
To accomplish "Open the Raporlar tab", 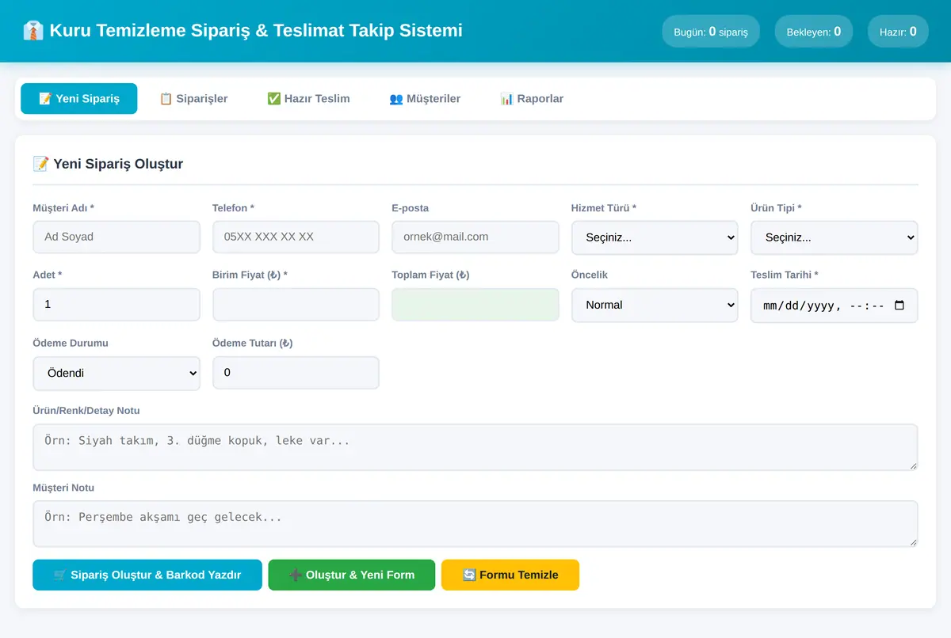I will [x=532, y=99].
